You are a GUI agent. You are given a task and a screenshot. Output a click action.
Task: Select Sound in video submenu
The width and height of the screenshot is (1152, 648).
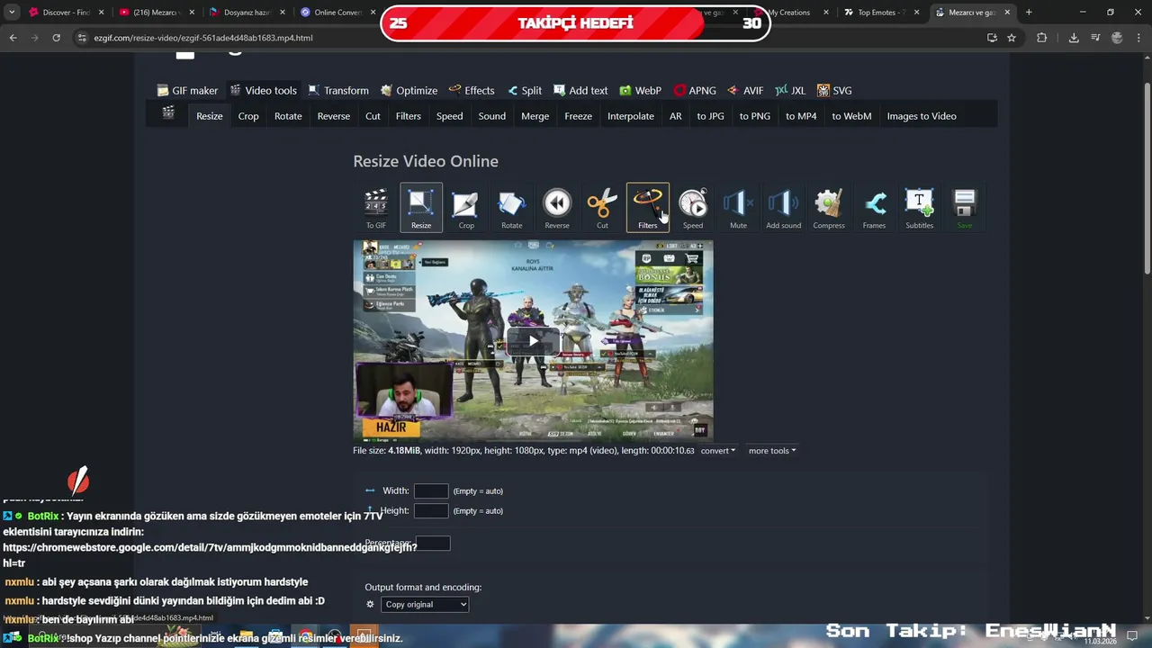point(492,116)
